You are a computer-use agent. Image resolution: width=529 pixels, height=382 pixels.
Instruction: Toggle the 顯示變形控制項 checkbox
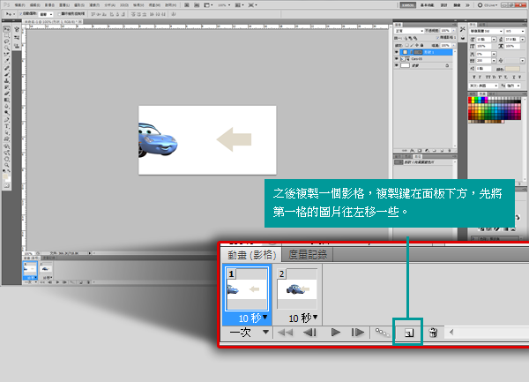tap(59, 14)
